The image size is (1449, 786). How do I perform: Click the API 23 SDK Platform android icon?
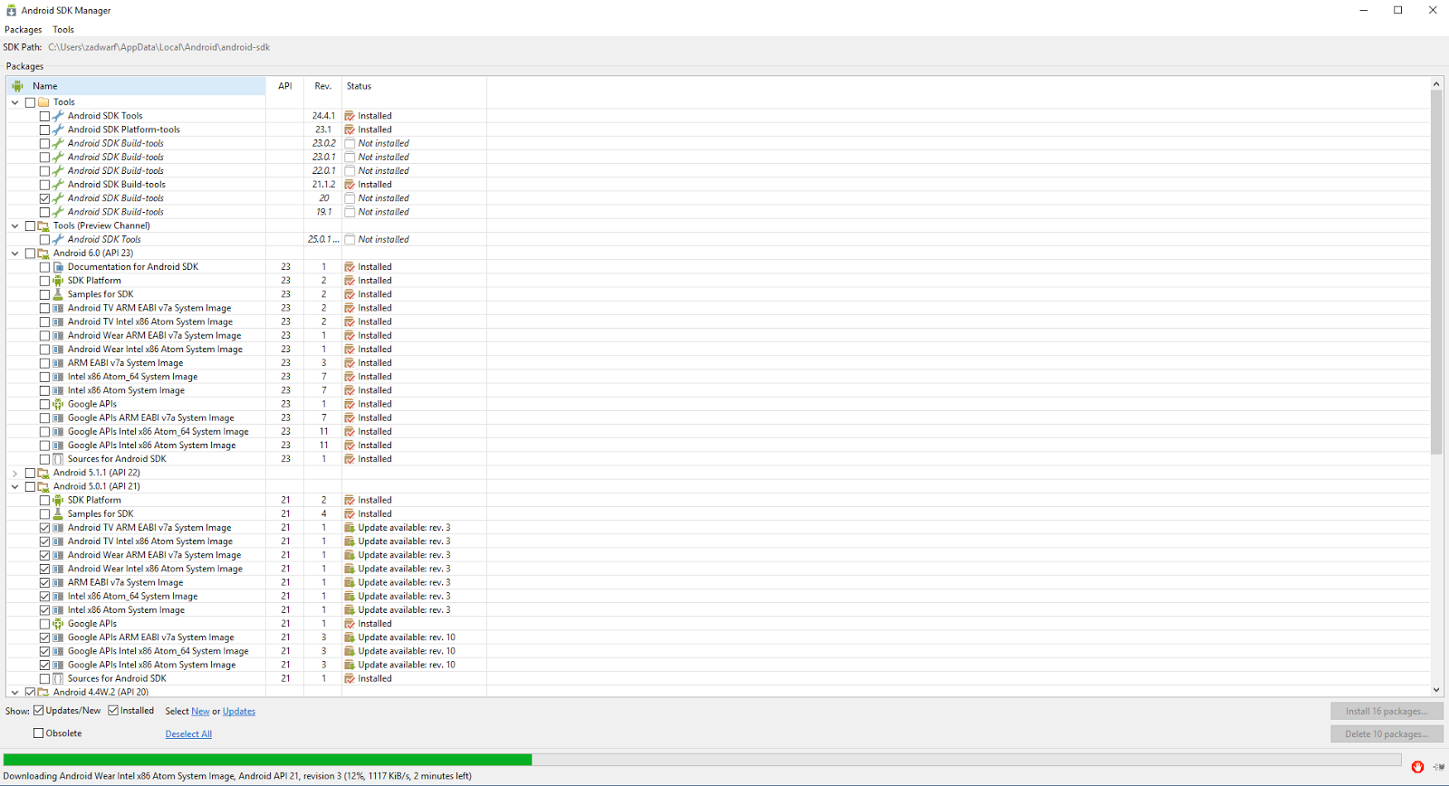pos(58,281)
